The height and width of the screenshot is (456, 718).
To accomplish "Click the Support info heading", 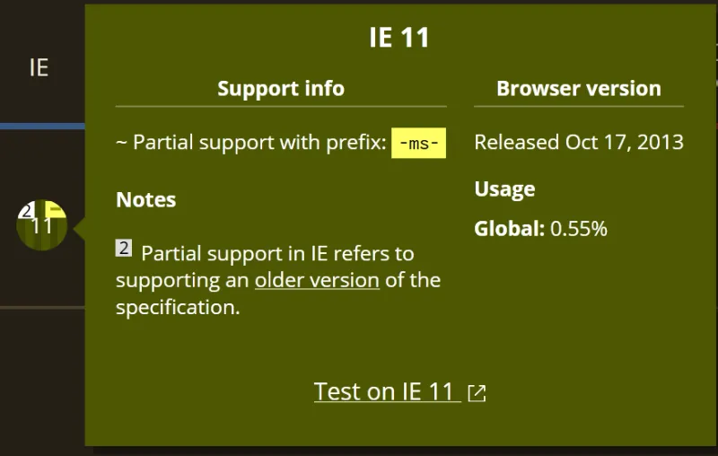I will (281, 88).
